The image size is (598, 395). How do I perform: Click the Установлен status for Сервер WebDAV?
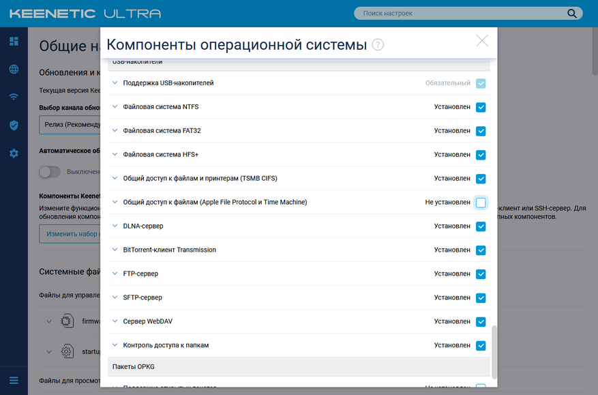(x=452, y=322)
